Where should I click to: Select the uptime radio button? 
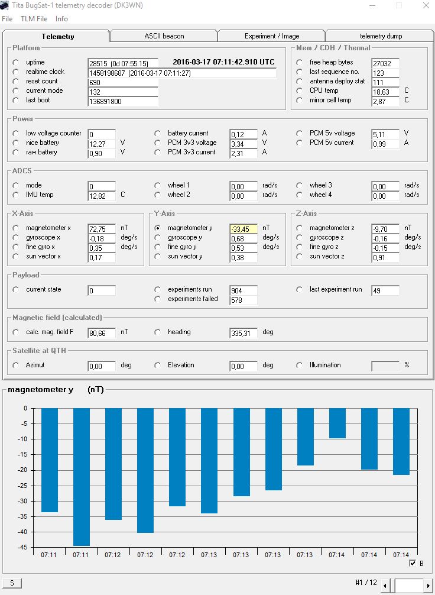tap(15, 62)
